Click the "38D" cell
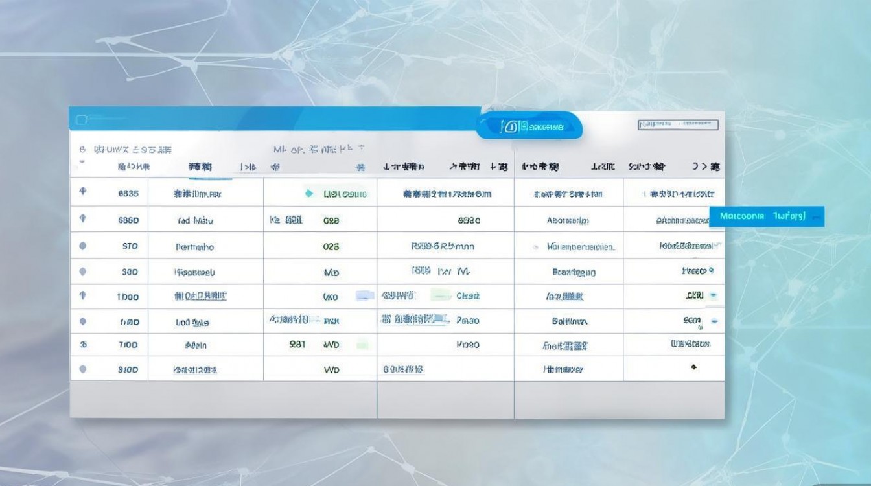The image size is (871, 486). [130, 273]
